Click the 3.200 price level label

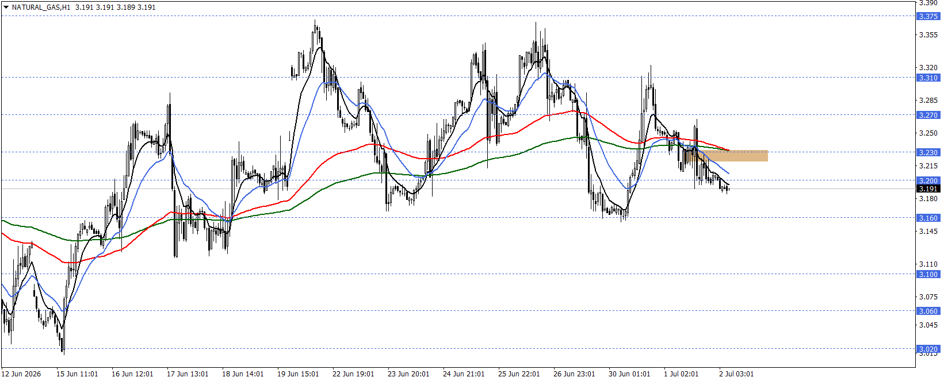coord(928,180)
